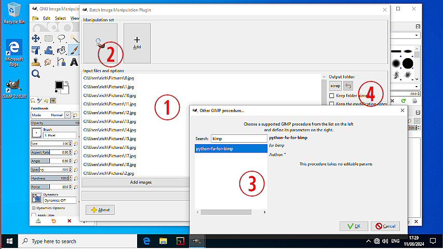Select the Bucket Fill tool
This screenshot has height=249, width=443.
coord(61,50)
